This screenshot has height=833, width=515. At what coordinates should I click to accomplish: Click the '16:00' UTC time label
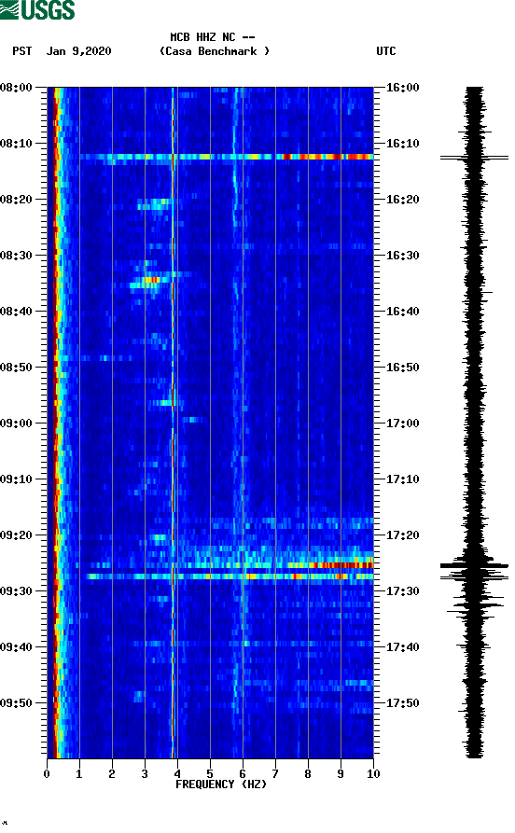pyautogui.click(x=402, y=87)
